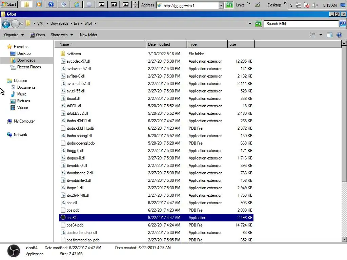
Task: Click New folder button
Action: (x=88, y=35)
